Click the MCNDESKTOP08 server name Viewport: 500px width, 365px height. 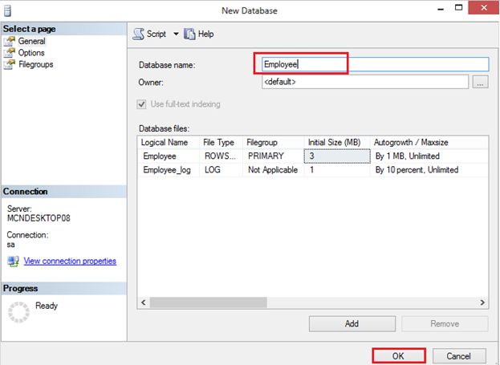pyautogui.click(x=39, y=218)
